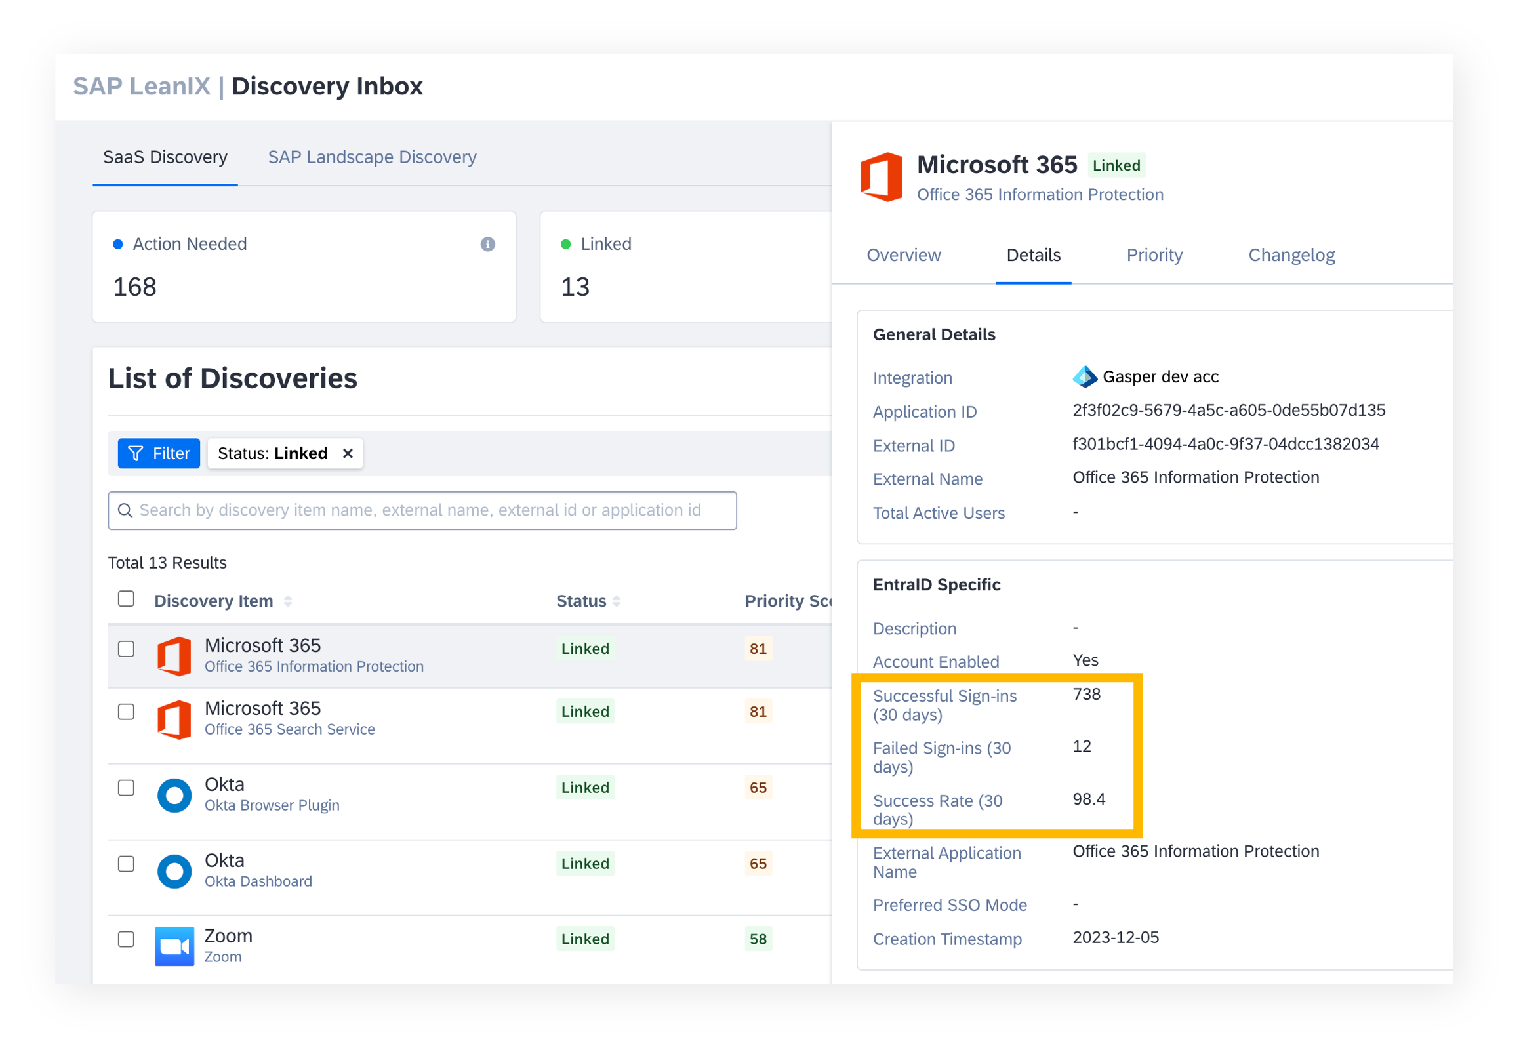The height and width of the screenshot is (1052, 1521).
Task: Click the Success Rate value 98.4
Action: point(1089,799)
